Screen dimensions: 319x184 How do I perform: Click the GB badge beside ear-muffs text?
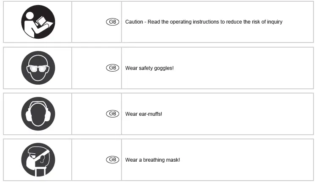coord(112,114)
